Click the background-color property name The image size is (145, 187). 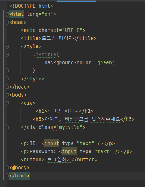coord(68,62)
